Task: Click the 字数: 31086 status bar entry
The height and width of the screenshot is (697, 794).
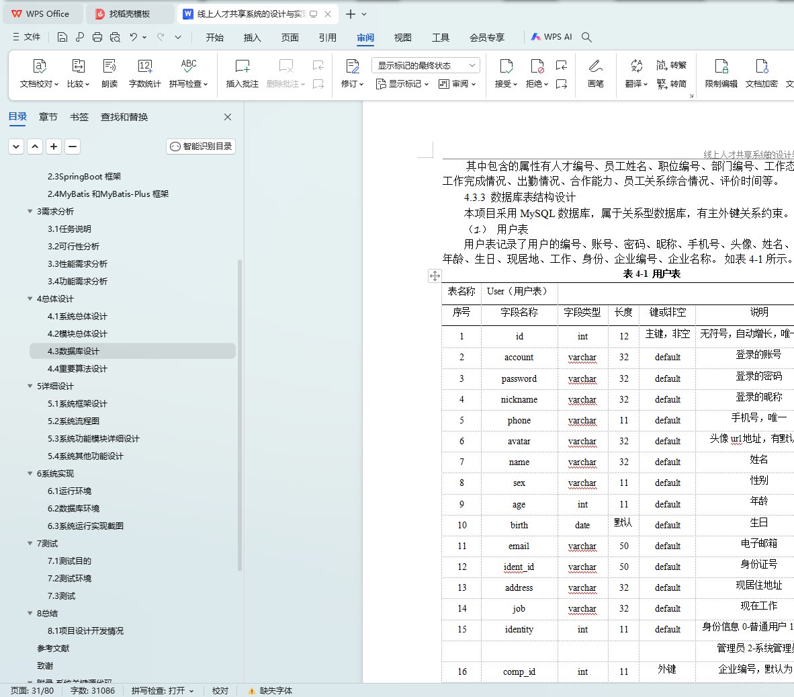Action: (x=93, y=690)
